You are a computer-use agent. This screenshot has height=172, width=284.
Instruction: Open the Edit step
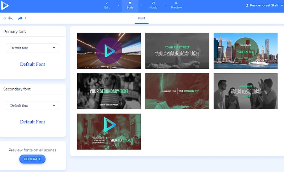point(107,5)
